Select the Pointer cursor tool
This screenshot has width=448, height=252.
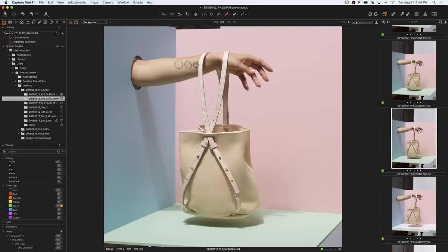point(163,14)
